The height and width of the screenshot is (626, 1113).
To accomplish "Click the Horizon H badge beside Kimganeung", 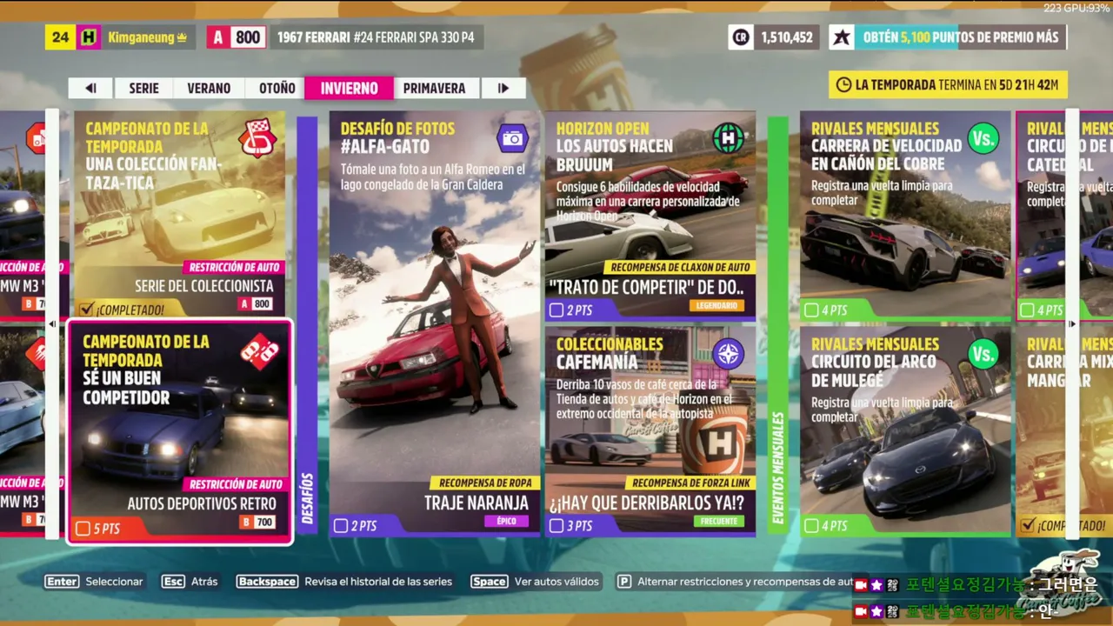I will (x=89, y=37).
